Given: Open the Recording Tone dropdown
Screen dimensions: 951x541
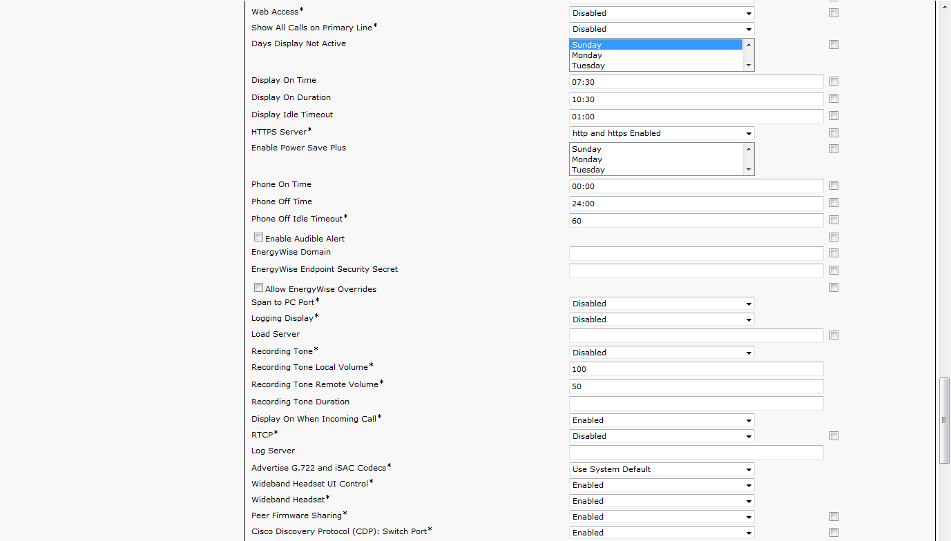Looking at the screenshot, I should point(661,353).
